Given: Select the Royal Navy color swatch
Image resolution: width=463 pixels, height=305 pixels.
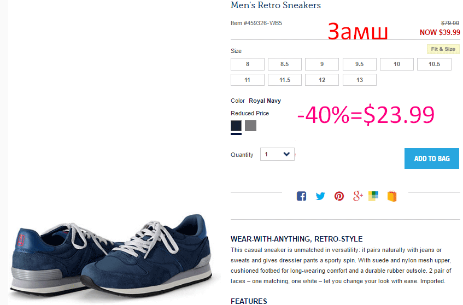Looking at the screenshot, I should [x=236, y=126].
